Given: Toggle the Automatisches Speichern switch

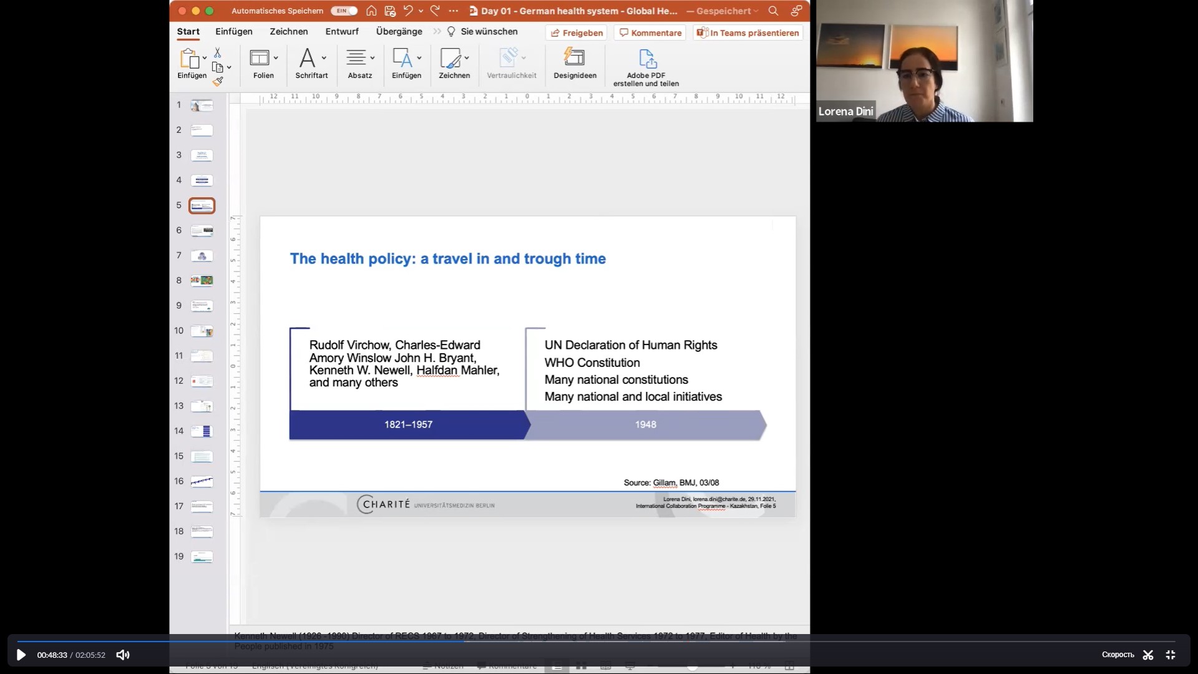Looking at the screenshot, I should tap(344, 11).
